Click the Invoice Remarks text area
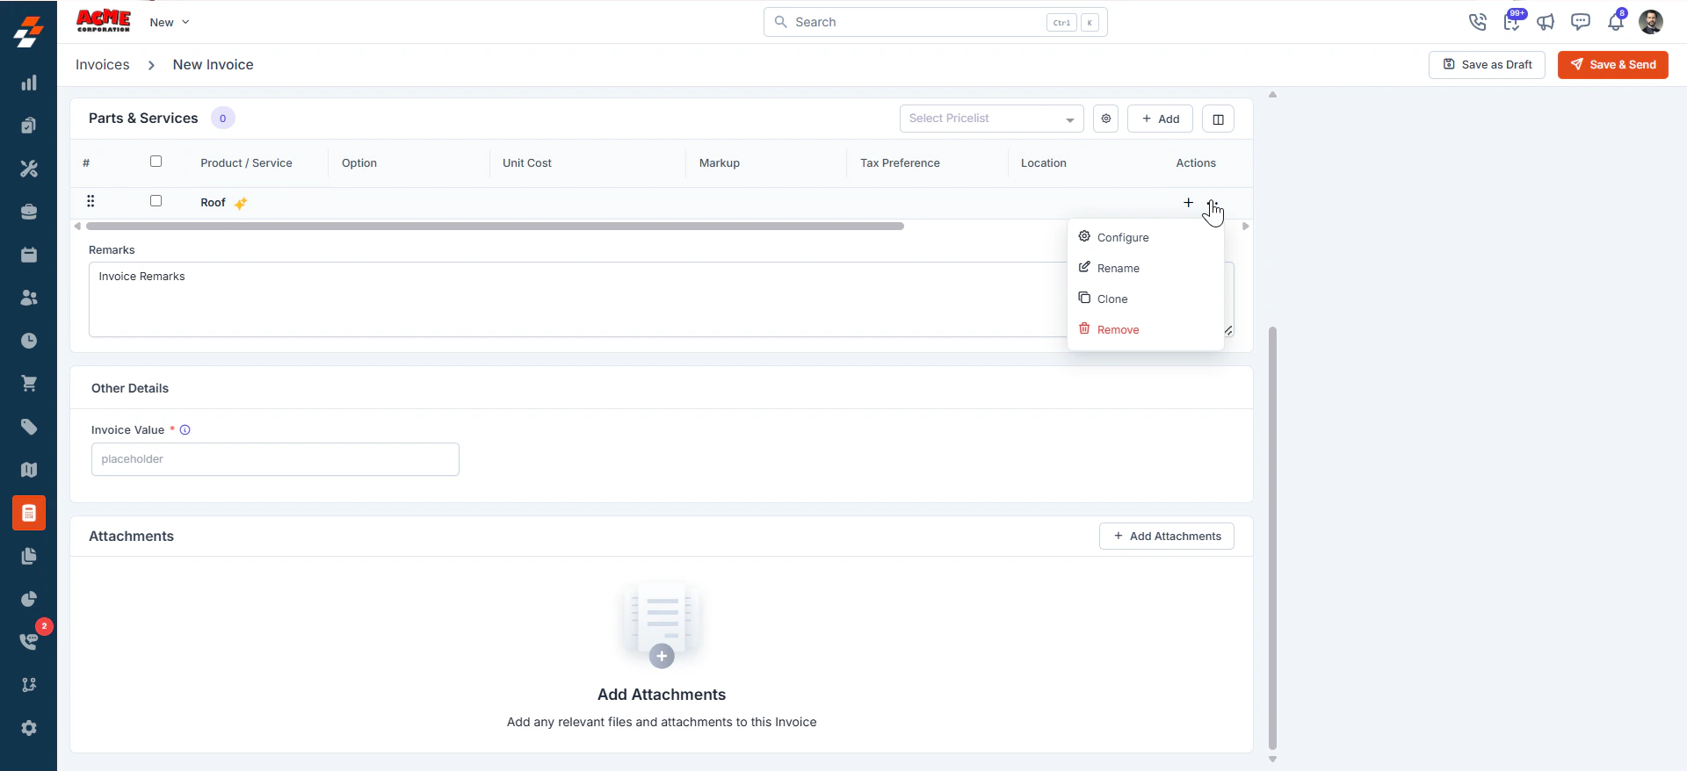The width and height of the screenshot is (1687, 771). [662, 299]
